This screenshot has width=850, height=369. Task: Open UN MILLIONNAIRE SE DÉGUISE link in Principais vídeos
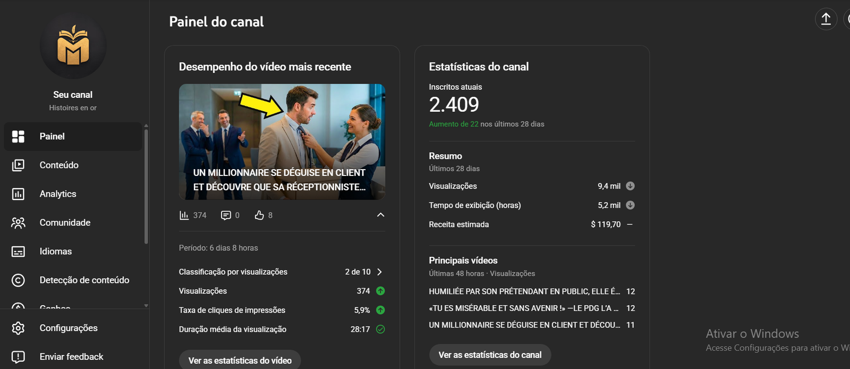coord(524,325)
